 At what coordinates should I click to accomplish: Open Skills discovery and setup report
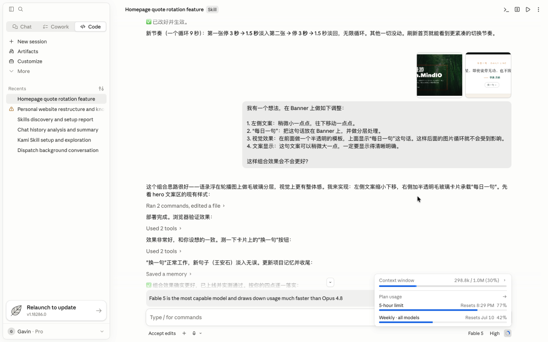point(56,120)
